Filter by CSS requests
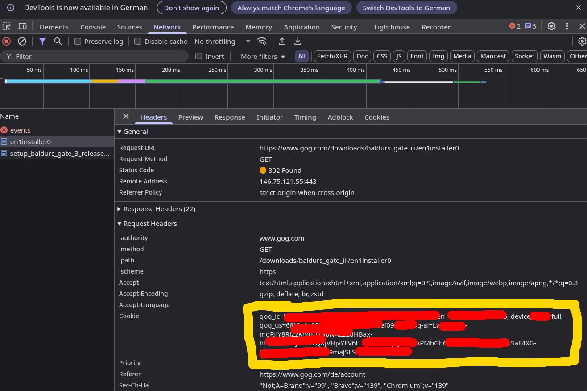 pos(382,56)
